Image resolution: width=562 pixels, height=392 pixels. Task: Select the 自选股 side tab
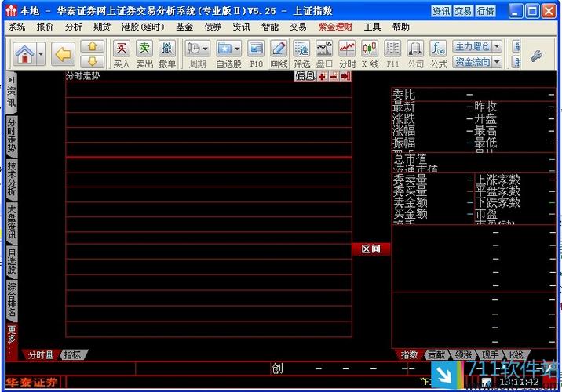[12, 261]
